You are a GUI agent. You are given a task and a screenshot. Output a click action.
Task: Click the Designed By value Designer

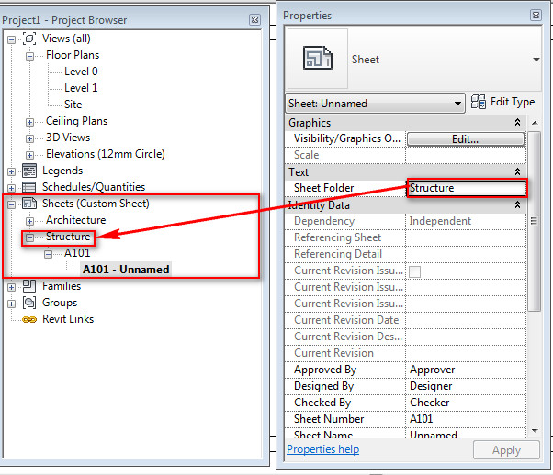tap(431, 386)
